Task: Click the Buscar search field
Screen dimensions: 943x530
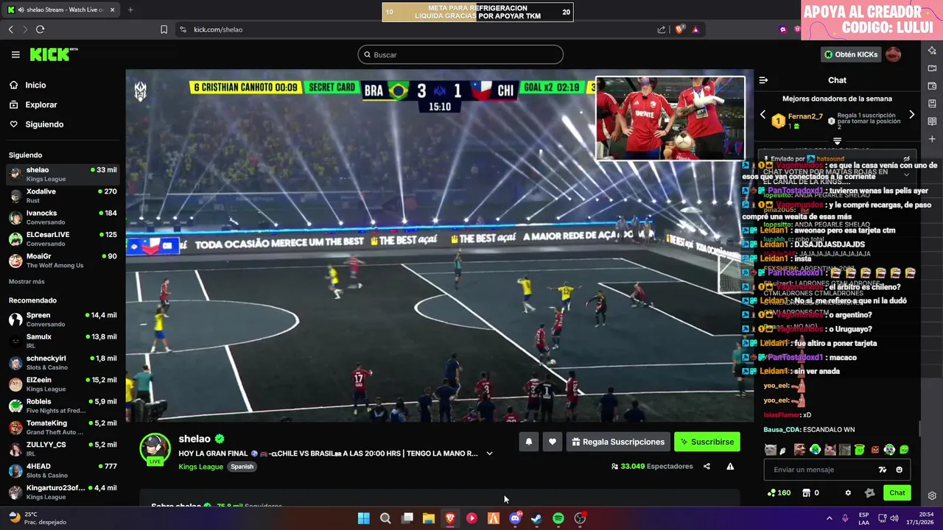Action: pos(460,54)
